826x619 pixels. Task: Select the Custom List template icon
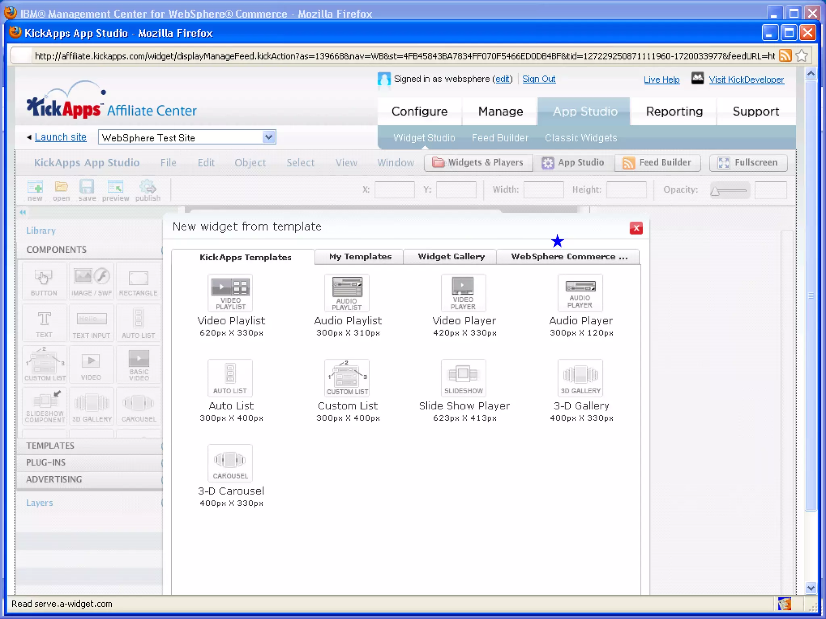click(346, 378)
